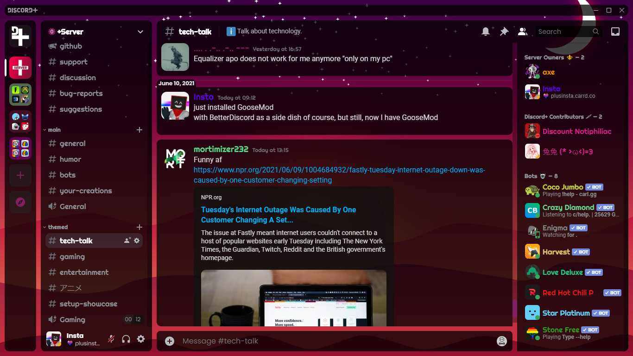Viewport: 633px width, 356px height.
Task: Unmute the microphone icon
Action: (111, 339)
